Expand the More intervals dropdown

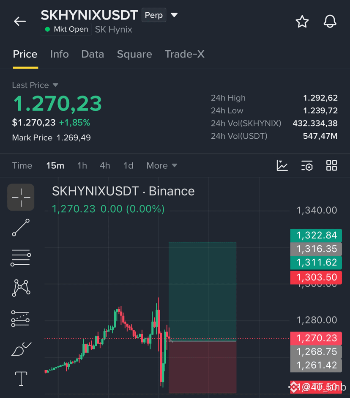point(161,165)
